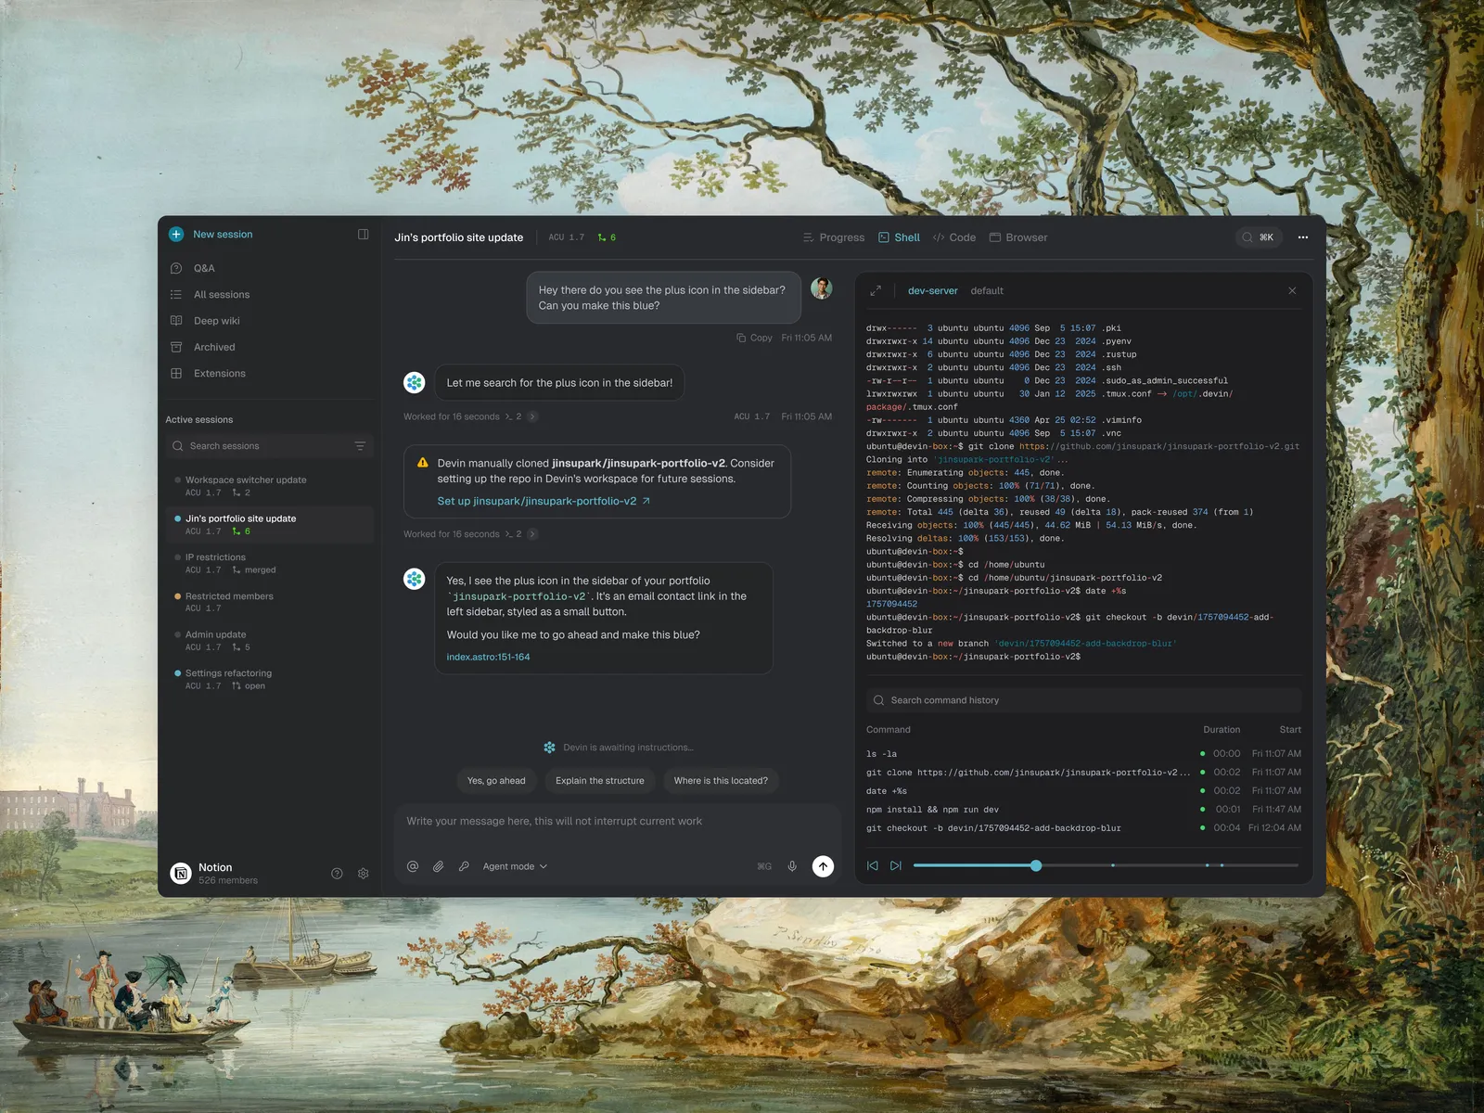
Task: Expand the shell panel to fullscreen
Action: click(876, 291)
